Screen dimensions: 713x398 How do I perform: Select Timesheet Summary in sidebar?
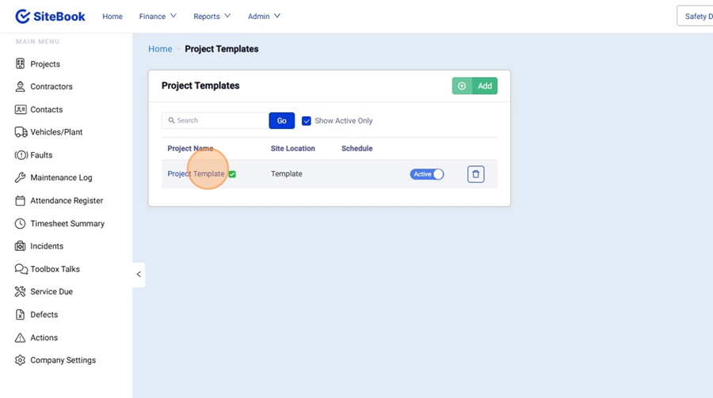coord(67,224)
